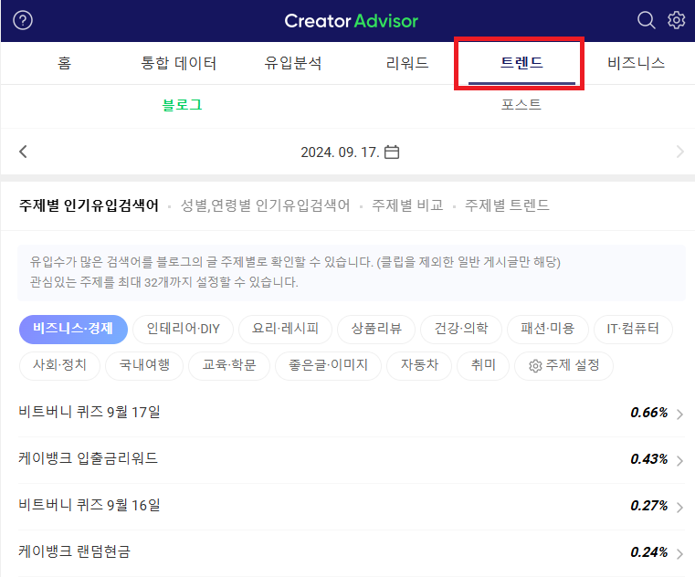Click keyword 비트버니 퀴즈 9월 17일
The width and height of the screenshot is (695, 577).
(90, 412)
